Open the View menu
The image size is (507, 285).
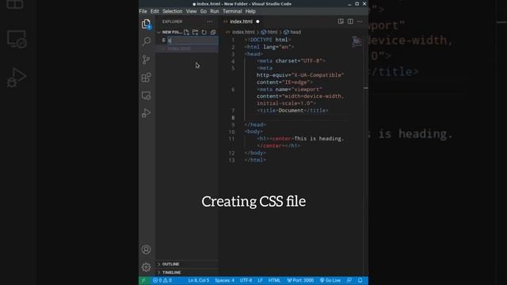click(x=191, y=11)
